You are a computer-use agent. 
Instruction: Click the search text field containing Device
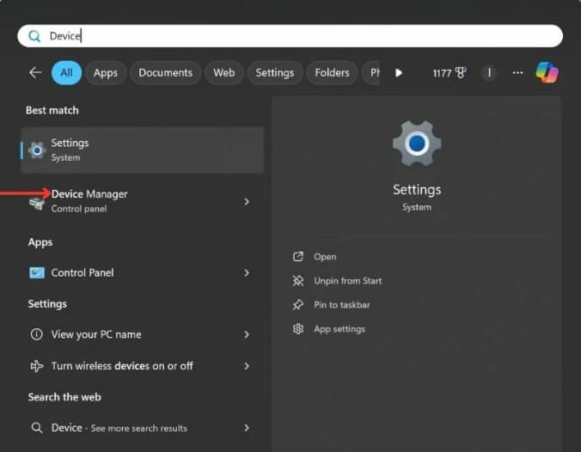290,36
